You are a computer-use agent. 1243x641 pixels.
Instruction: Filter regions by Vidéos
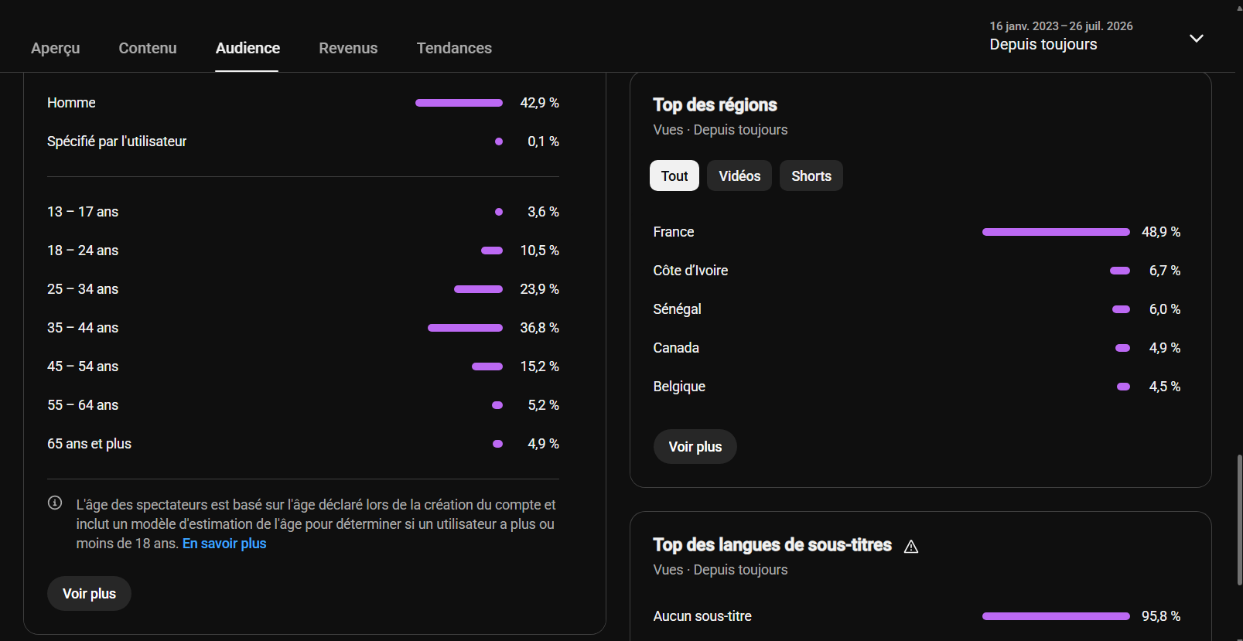[x=739, y=176]
